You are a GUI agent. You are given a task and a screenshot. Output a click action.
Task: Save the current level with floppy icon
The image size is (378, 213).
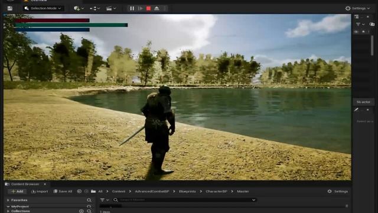[x=9, y=8]
